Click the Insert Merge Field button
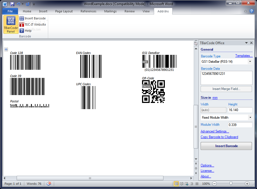 (x=226, y=89)
